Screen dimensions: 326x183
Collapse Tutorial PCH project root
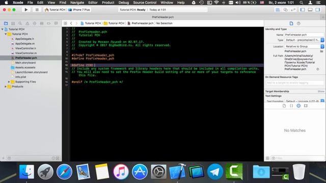[2, 29]
